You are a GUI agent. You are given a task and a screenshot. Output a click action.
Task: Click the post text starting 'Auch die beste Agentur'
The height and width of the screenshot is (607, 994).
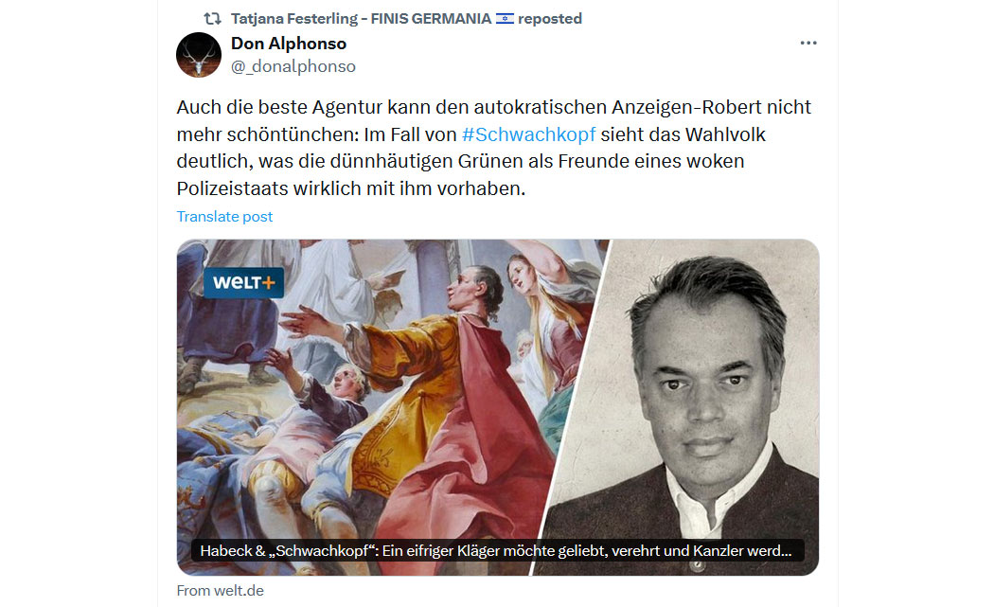tap(494, 148)
